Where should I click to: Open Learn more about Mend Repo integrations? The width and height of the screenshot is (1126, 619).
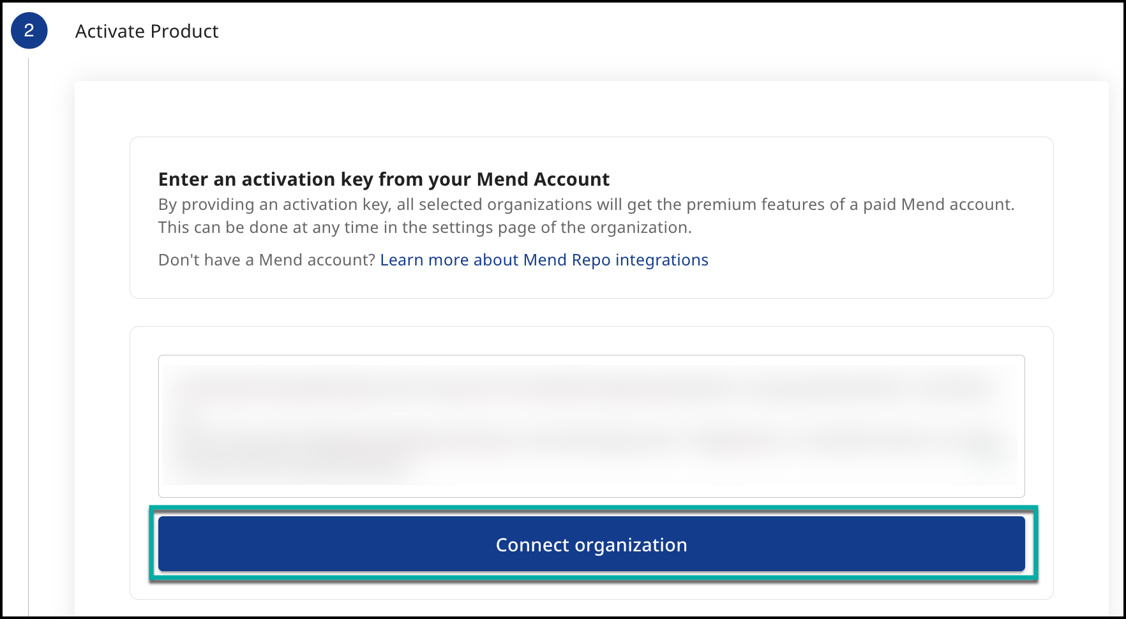544,260
